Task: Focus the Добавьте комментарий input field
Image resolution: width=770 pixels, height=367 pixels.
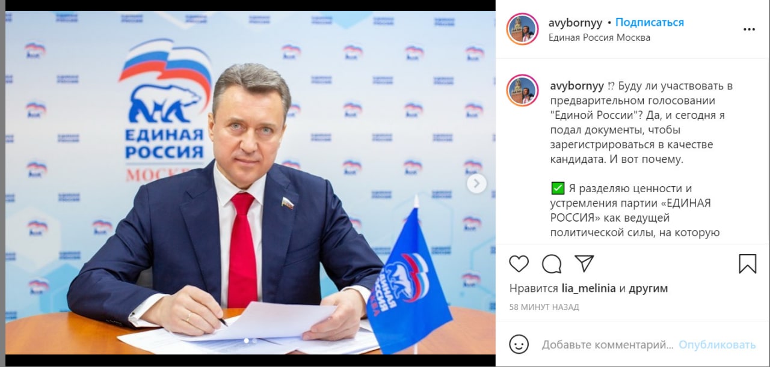Action: 608,345
